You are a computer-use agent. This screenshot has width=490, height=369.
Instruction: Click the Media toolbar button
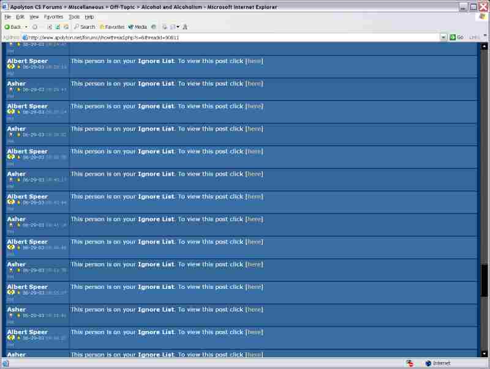[x=138, y=27]
